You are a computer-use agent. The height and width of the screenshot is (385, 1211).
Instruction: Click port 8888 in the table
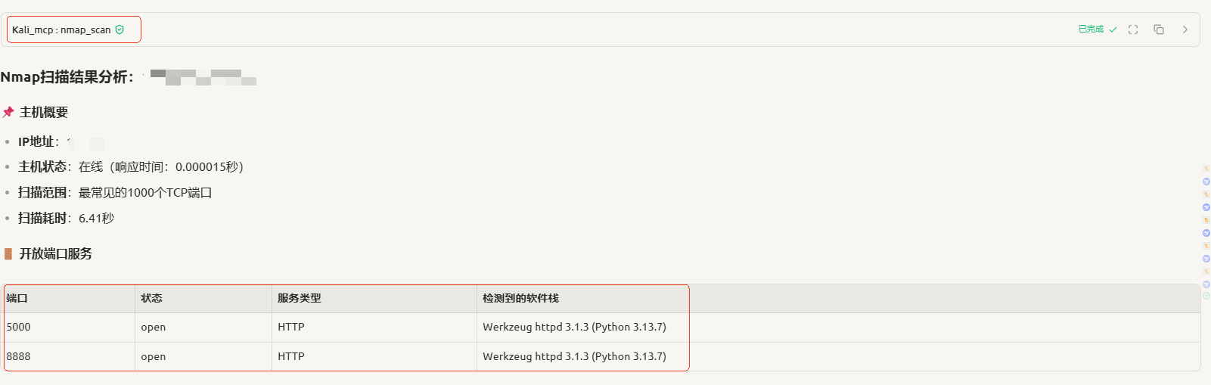pyautogui.click(x=19, y=356)
